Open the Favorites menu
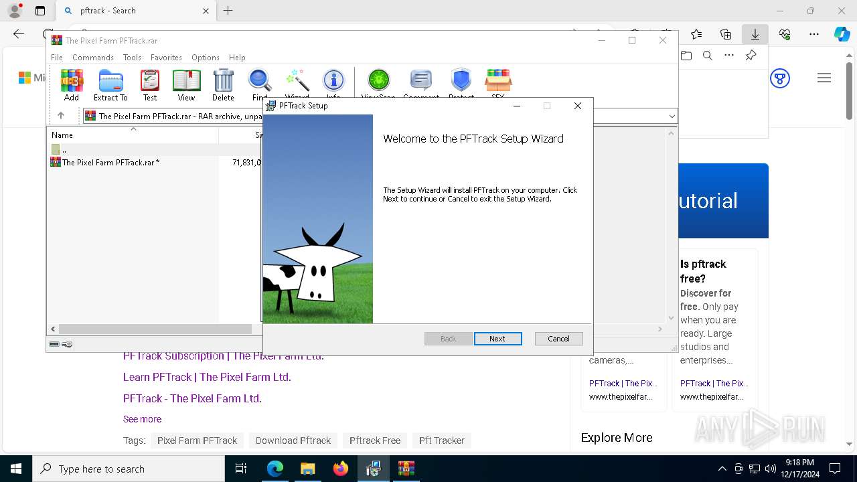 click(x=166, y=58)
